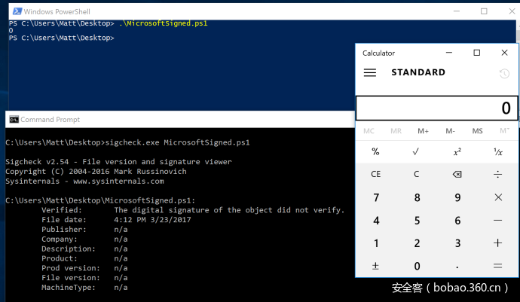
Task: Click the divide operator key
Action: pyautogui.click(x=498, y=175)
